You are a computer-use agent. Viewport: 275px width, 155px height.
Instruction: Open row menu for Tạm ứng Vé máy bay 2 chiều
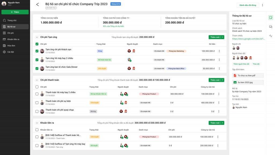point(219,60)
